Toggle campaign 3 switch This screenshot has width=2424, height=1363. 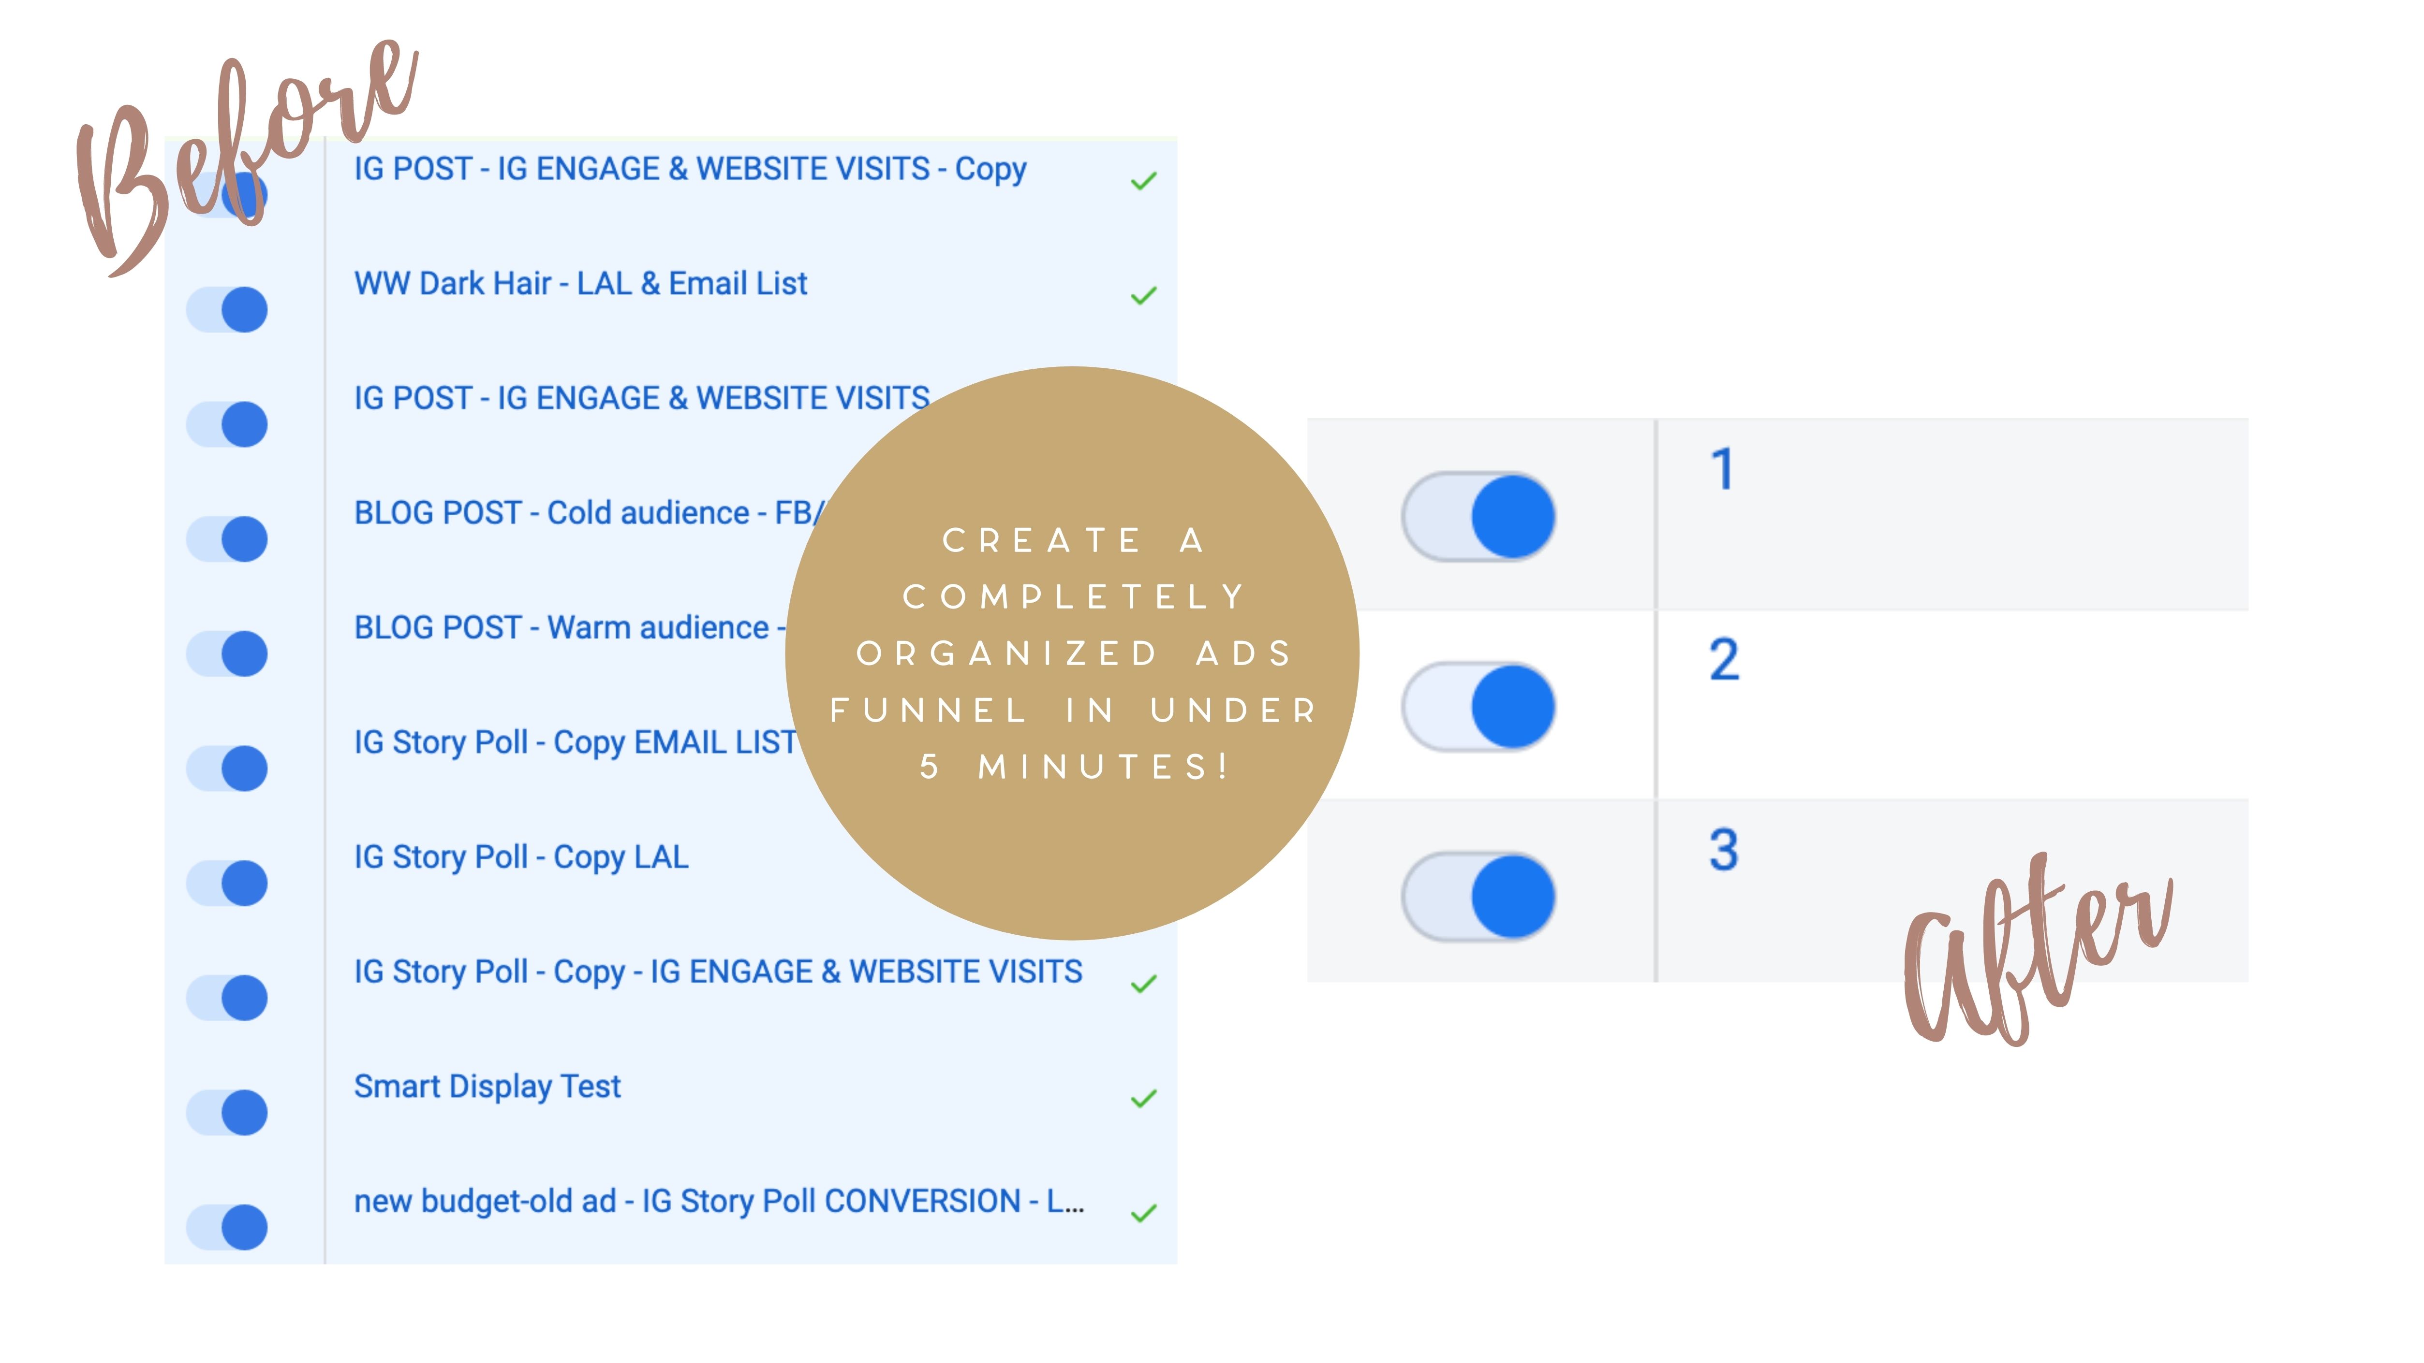1478,897
